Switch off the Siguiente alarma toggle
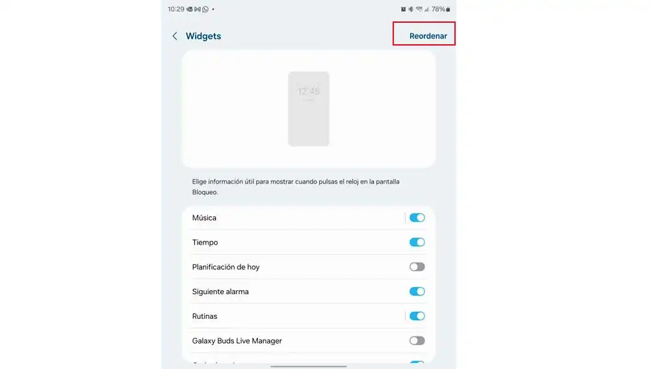This screenshot has width=650, height=369. (x=417, y=292)
